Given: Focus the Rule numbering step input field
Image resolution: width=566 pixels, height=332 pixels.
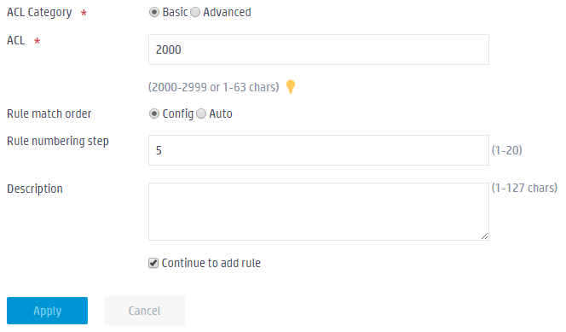Looking at the screenshot, I should 319,150.
